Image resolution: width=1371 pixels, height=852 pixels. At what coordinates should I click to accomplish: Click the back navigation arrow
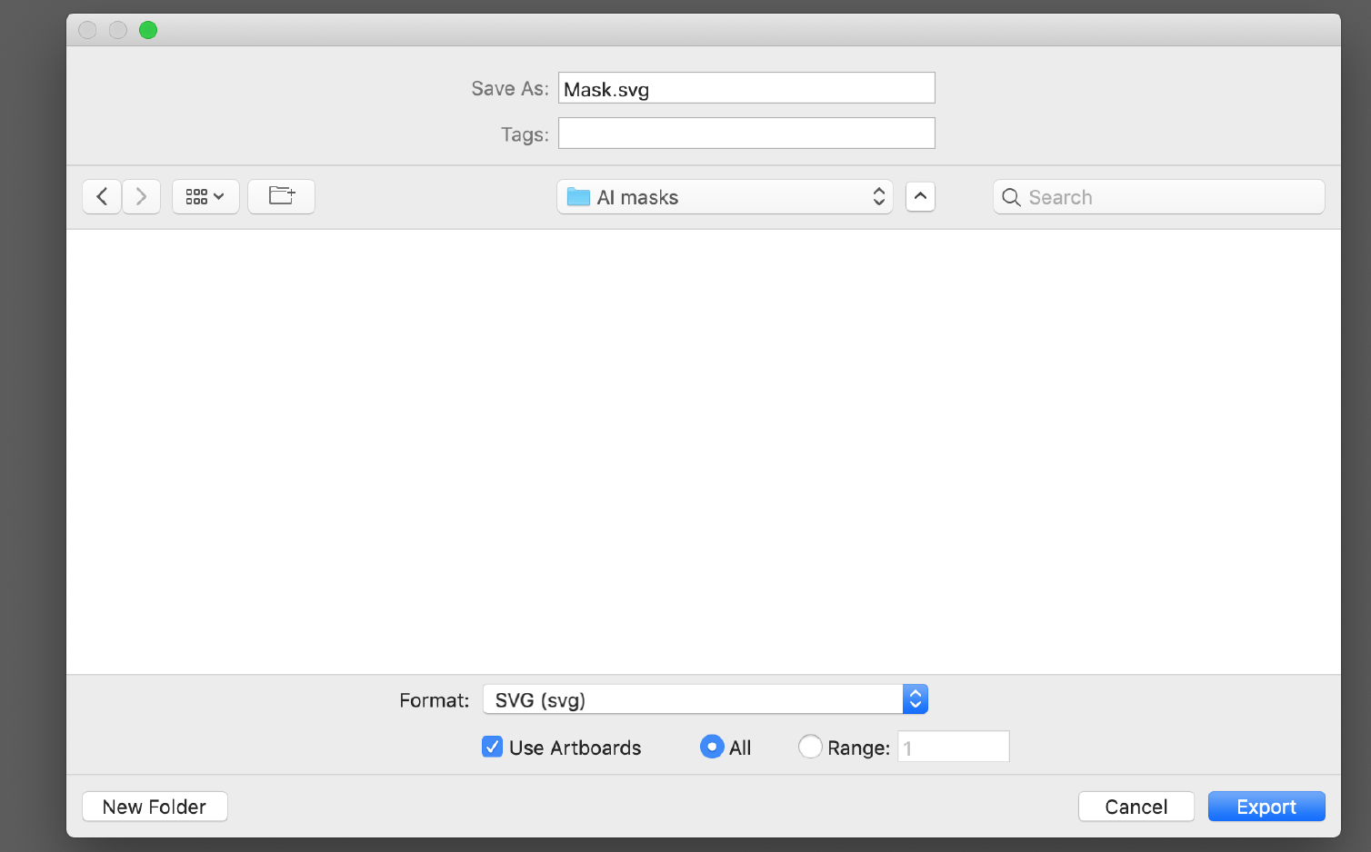(102, 196)
